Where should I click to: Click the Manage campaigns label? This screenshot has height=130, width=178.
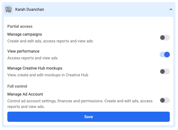click(x=25, y=34)
